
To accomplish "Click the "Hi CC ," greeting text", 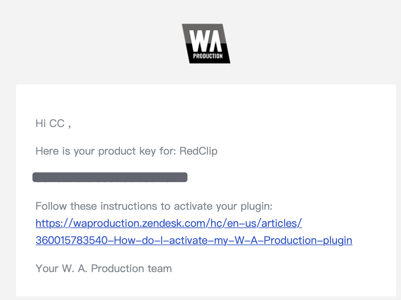I will click(53, 124).
